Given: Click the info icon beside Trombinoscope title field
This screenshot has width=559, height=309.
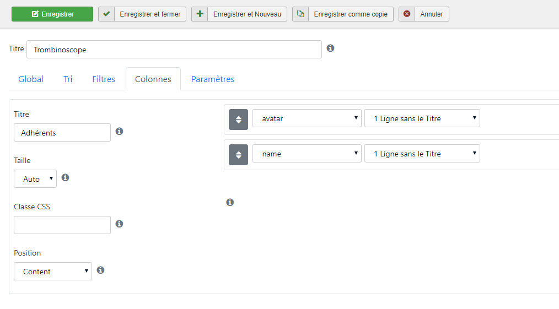Looking at the screenshot, I should [x=330, y=48].
